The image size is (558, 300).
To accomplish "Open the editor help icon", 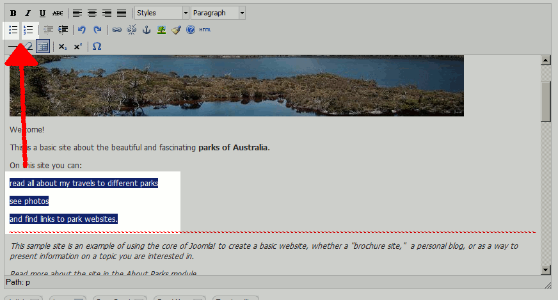I will click(x=190, y=29).
